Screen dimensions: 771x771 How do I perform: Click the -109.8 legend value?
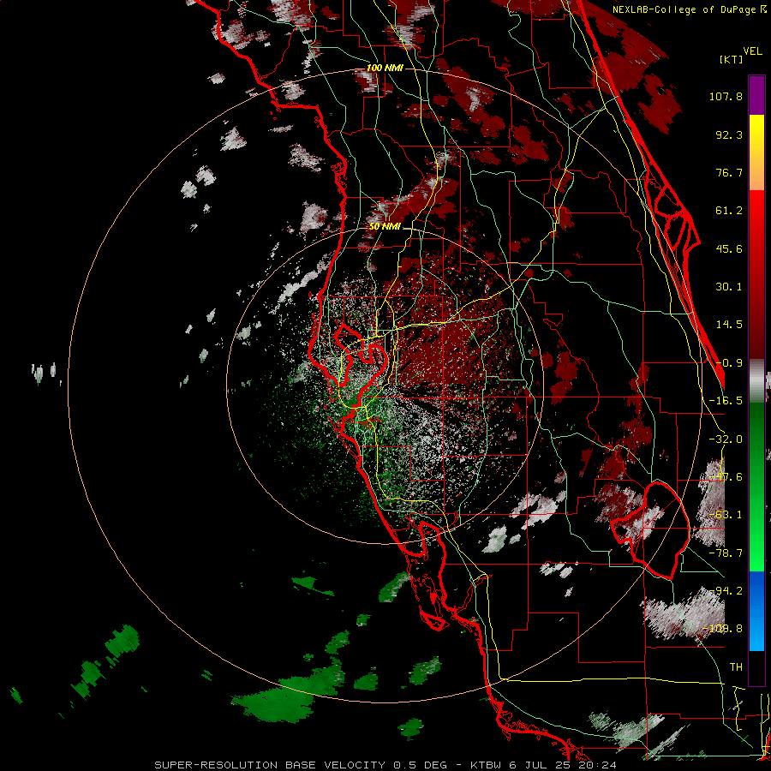tap(722, 629)
